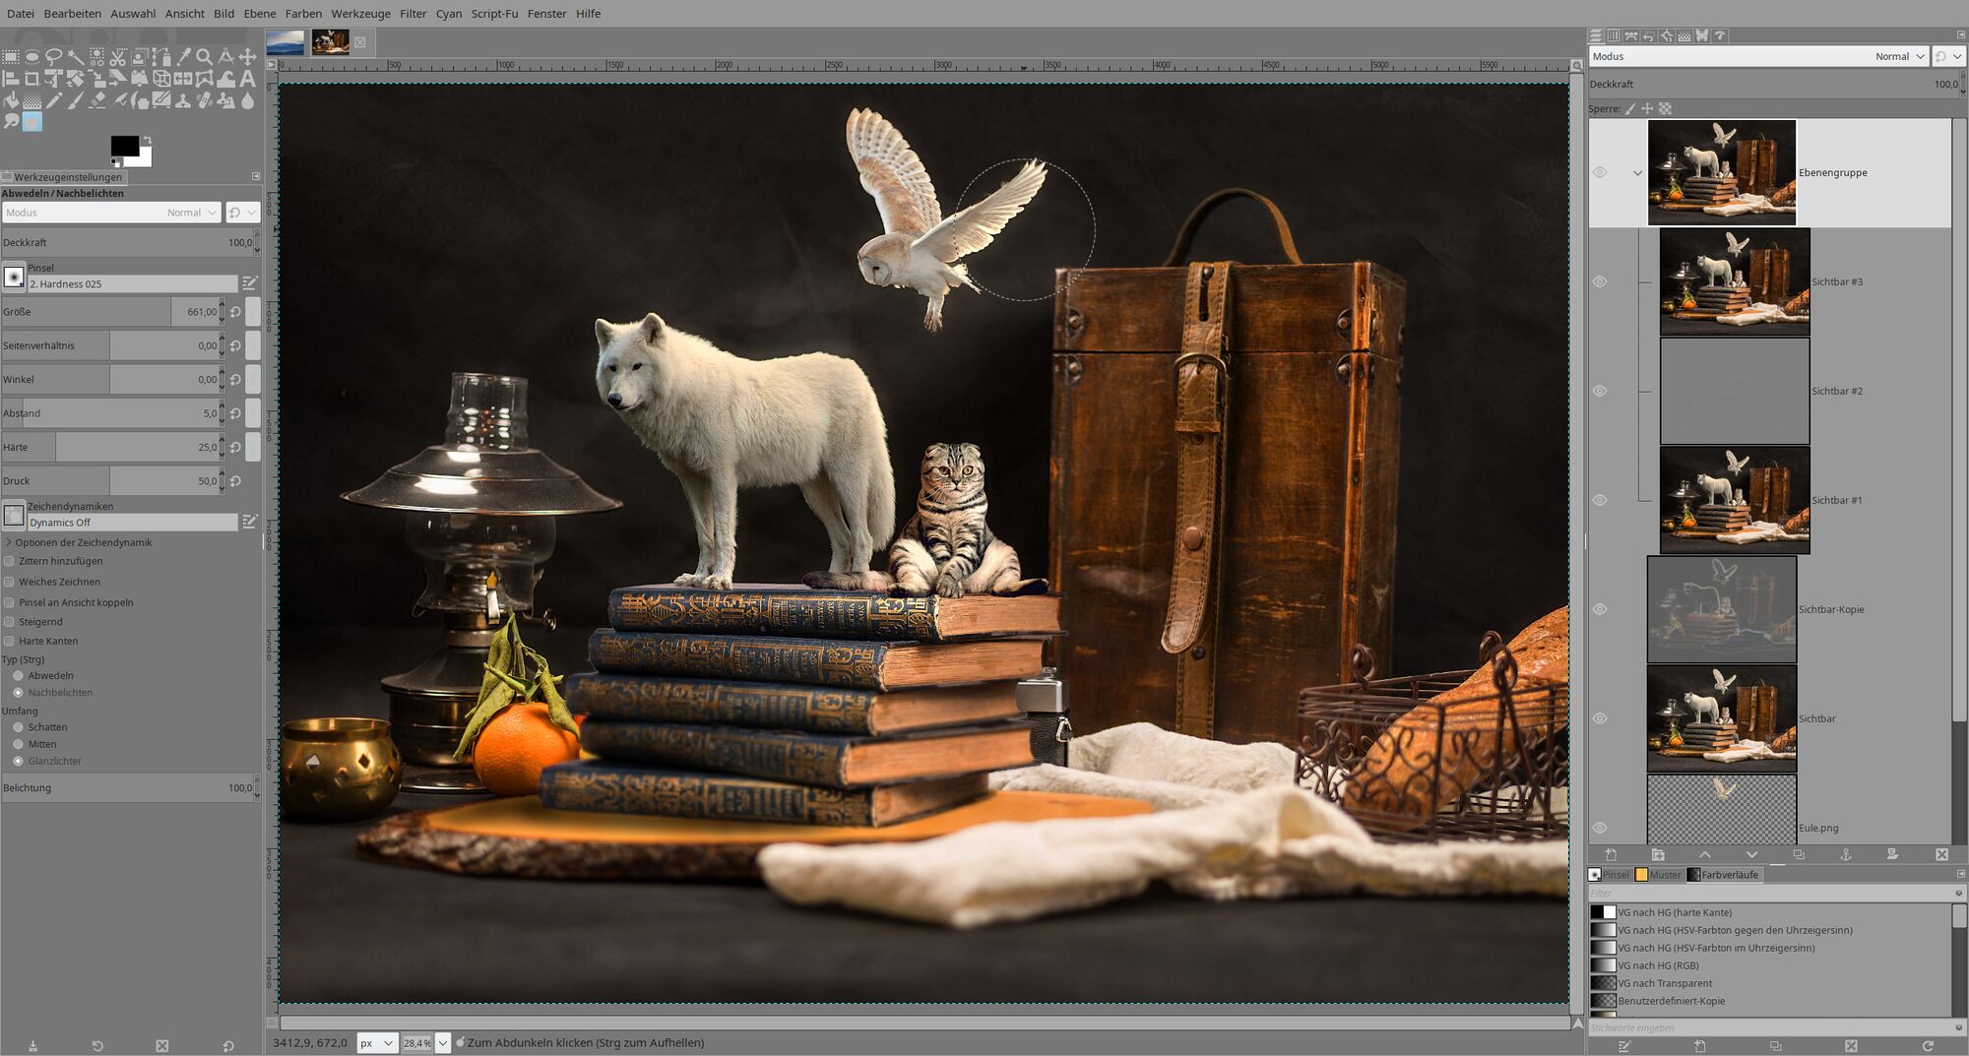Viewport: 1969px width, 1056px height.
Task: Toggle visibility of Sichtbar #3 layer
Action: (x=1600, y=281)
